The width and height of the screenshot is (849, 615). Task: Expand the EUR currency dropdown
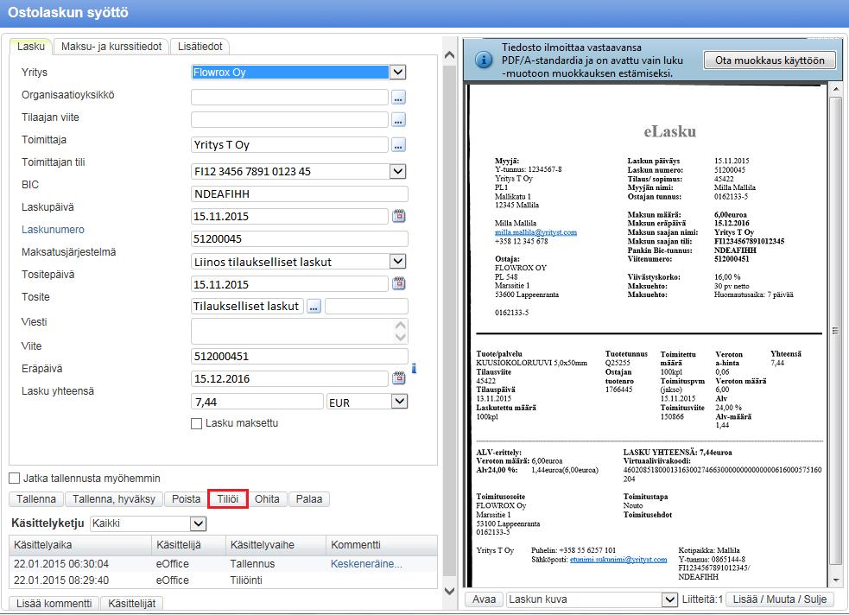(x=399, y=402)
